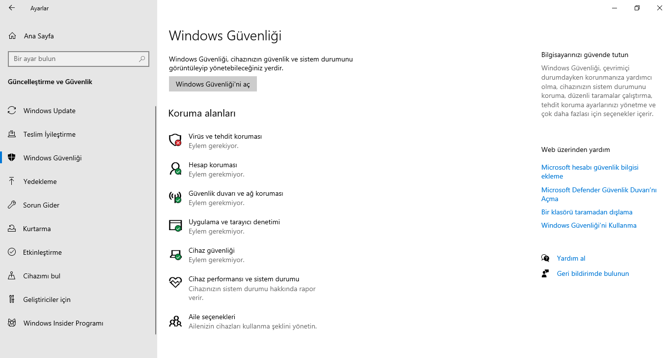Image resolution: width=671 pixels, height=358 pixels.
Task: Click the Windows Güvenliği'ni aç button
Action: (x=213, y=84)
